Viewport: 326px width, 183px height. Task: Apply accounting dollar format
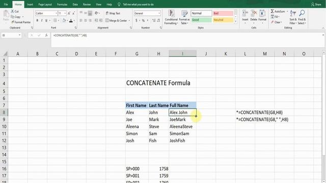coord(137,20)
